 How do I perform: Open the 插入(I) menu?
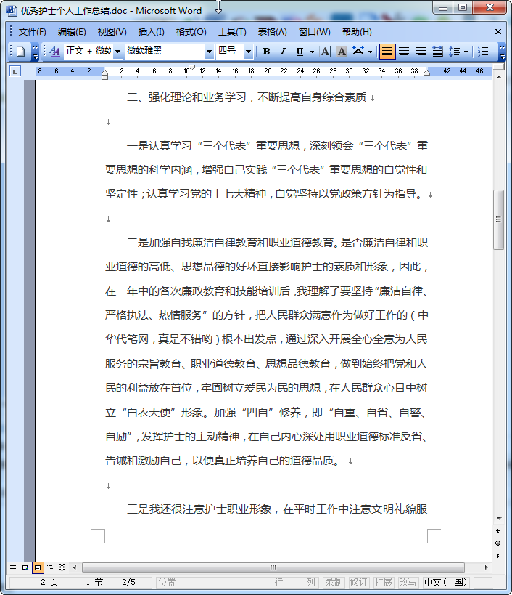[x=151, y=32]
